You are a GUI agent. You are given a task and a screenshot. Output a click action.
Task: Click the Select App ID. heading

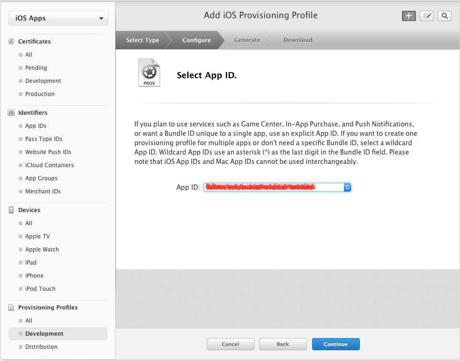(206, 75)
